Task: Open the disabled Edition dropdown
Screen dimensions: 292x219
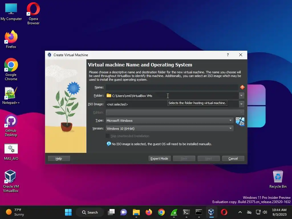Action: click(175, 112)
